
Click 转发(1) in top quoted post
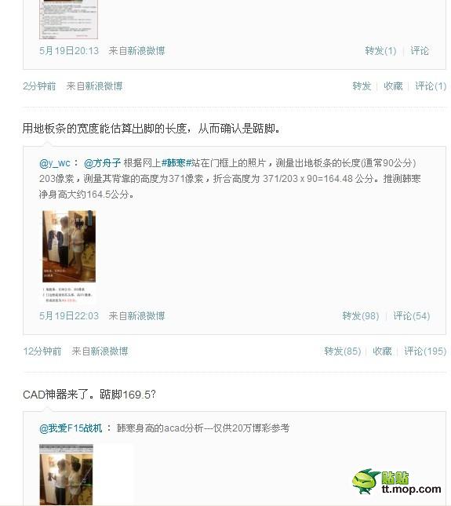pyautogui.click(x=380, y=51)
